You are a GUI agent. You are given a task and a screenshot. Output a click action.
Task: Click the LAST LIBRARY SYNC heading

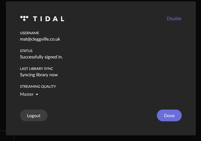pyautogui.click(x=36, y=69)
